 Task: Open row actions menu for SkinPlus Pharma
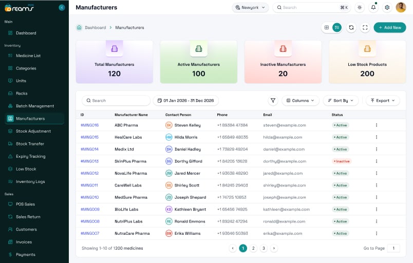coord(377,161)
